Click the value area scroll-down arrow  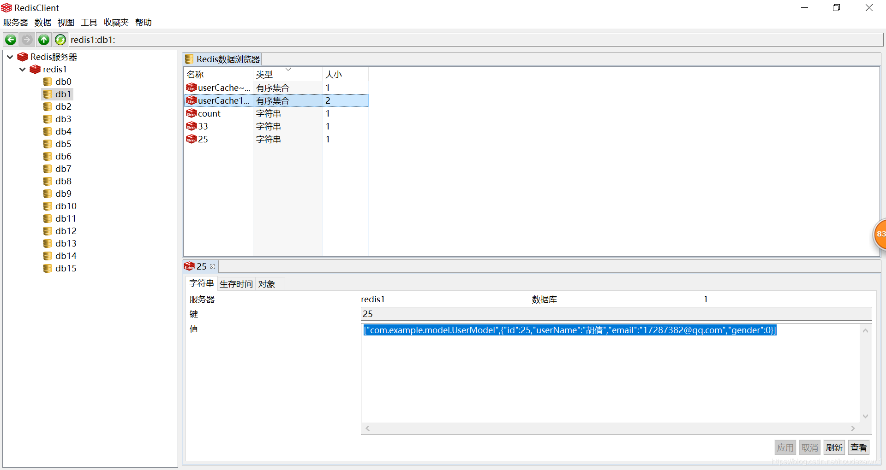pos(866,416)
